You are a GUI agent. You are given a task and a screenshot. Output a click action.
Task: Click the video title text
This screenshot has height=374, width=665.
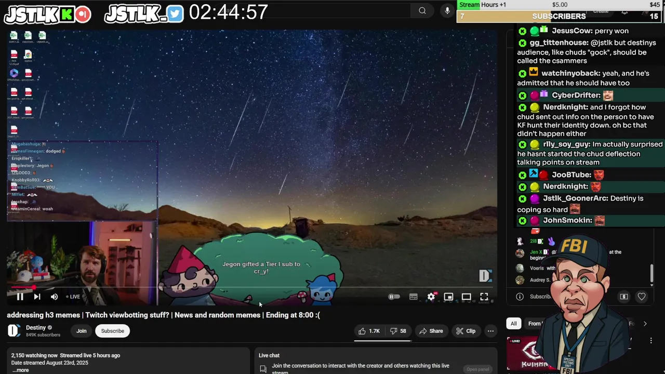163,315
